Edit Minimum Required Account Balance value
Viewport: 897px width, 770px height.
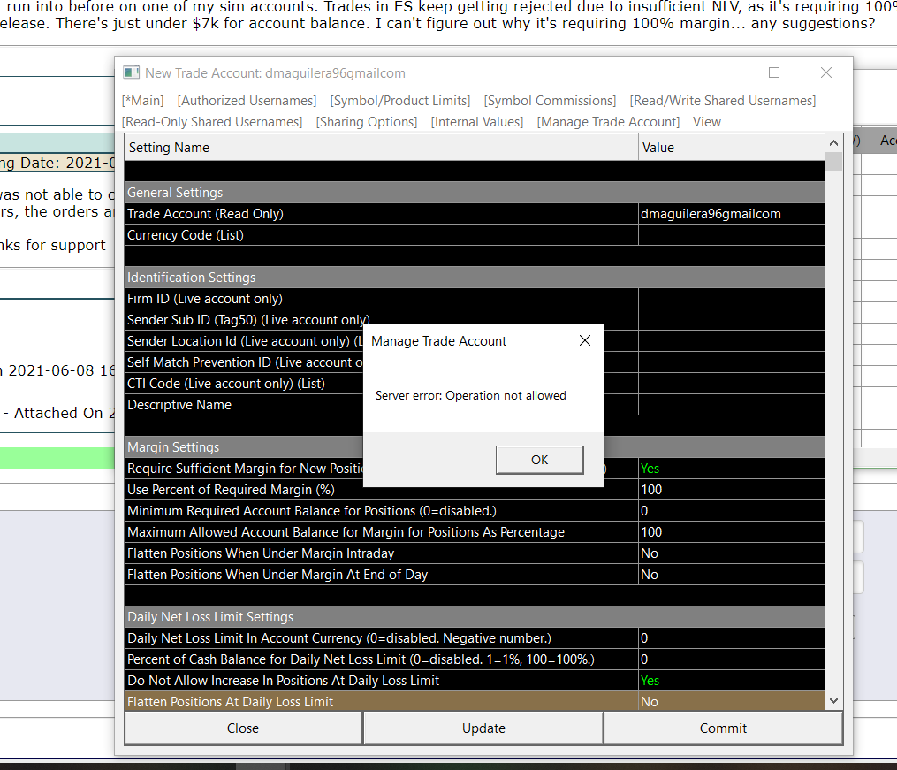pos(732,511)
